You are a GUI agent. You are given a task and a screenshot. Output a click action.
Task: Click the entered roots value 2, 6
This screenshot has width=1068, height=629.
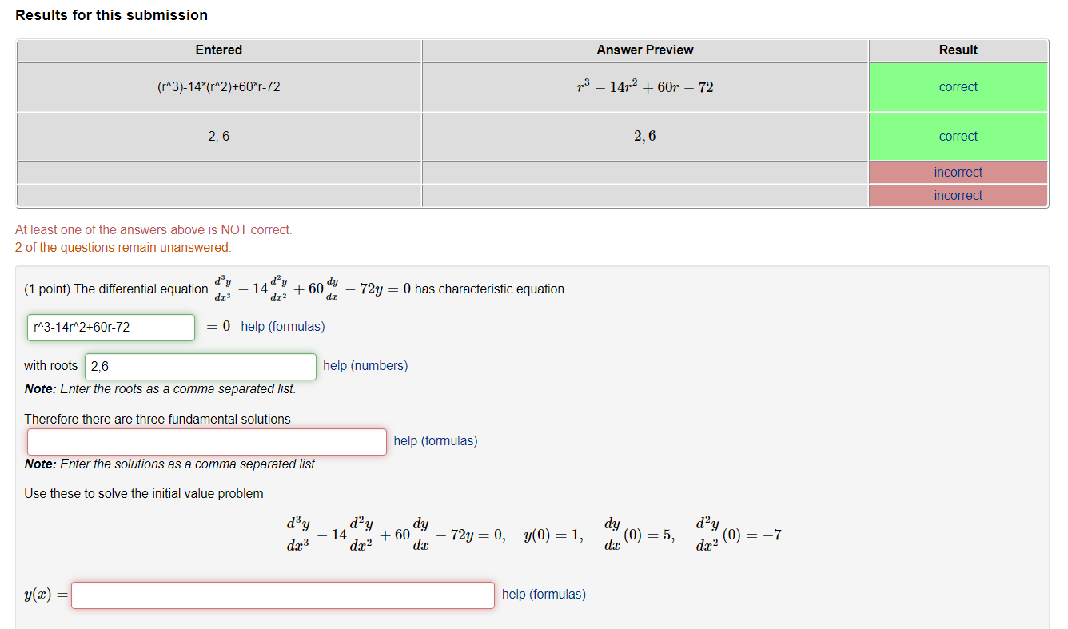click(x=218, y=136)
